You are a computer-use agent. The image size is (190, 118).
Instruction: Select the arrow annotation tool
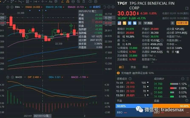click(x=43, y=1)
